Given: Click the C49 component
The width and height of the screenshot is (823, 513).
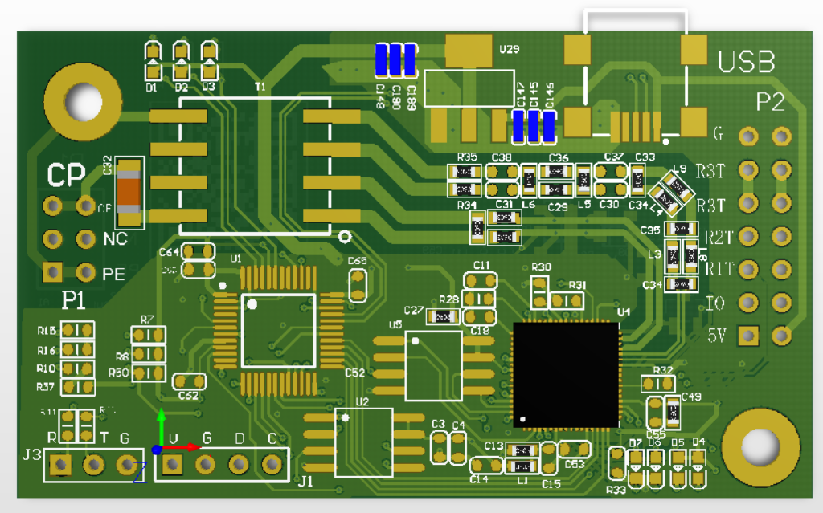Looking at the screenshot, I should coord(673,413).
